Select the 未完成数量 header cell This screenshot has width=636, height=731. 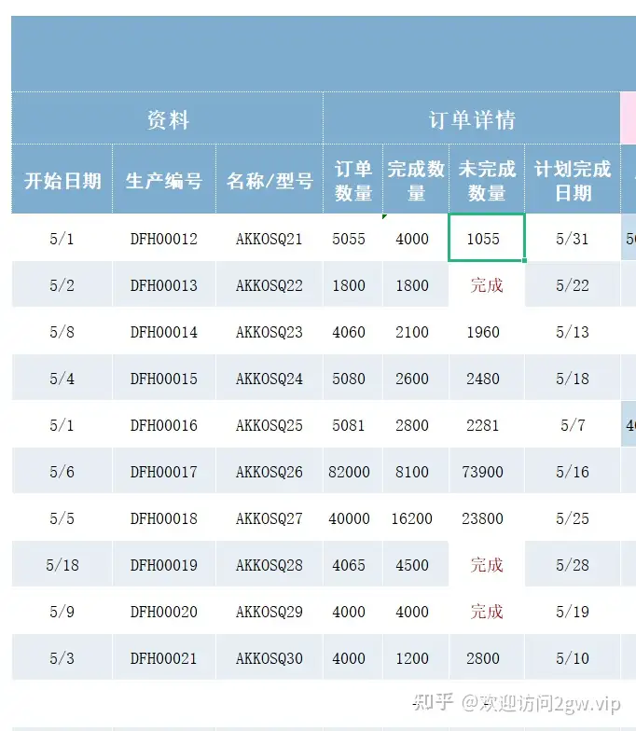tap(487, 179)
